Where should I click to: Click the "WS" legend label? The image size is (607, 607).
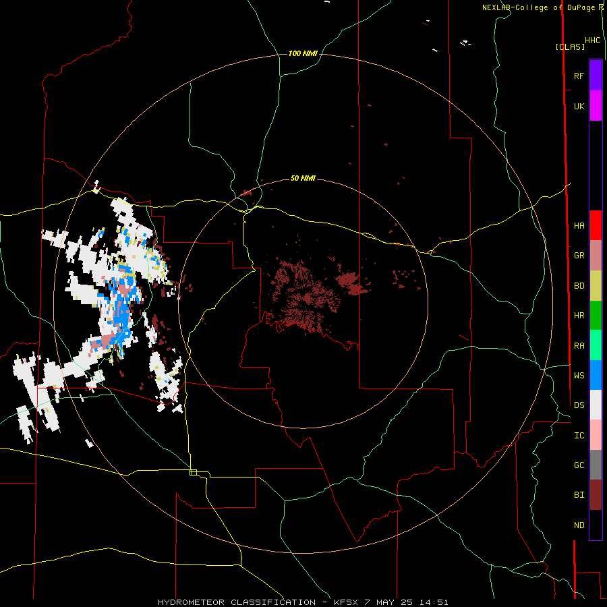tap(579, 375)
